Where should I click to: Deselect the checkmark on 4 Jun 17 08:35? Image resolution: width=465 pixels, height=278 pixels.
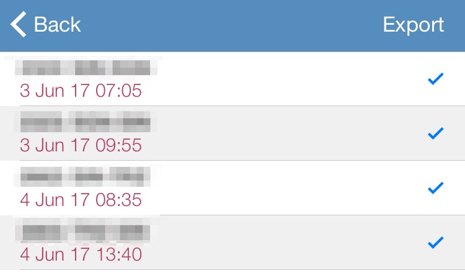click(x=436, y=187)
